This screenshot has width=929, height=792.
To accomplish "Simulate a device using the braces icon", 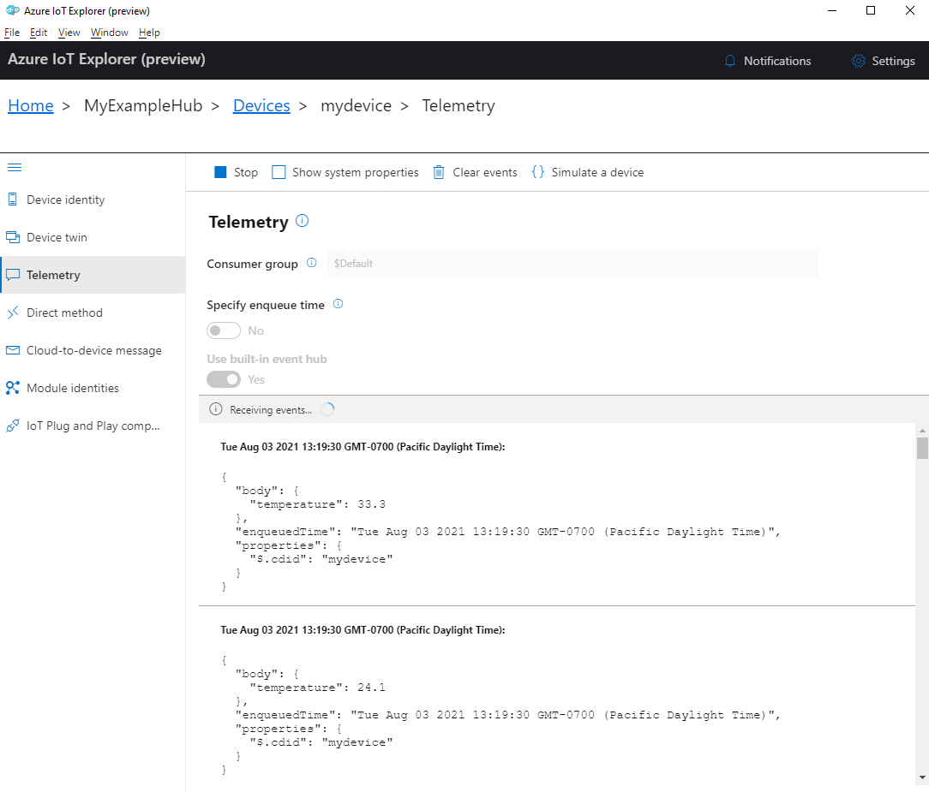I will coord(588,171).
